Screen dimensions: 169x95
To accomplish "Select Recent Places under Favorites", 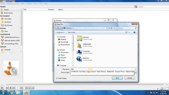I will tap(65, 45).
